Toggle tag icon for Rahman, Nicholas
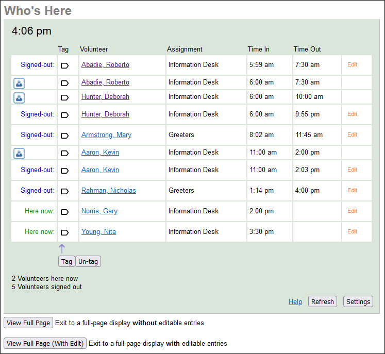 65,191
